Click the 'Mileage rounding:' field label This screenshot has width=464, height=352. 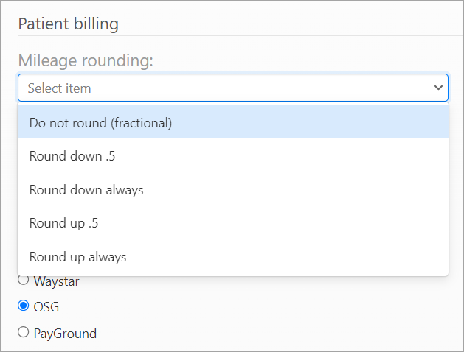click(86, 60)
